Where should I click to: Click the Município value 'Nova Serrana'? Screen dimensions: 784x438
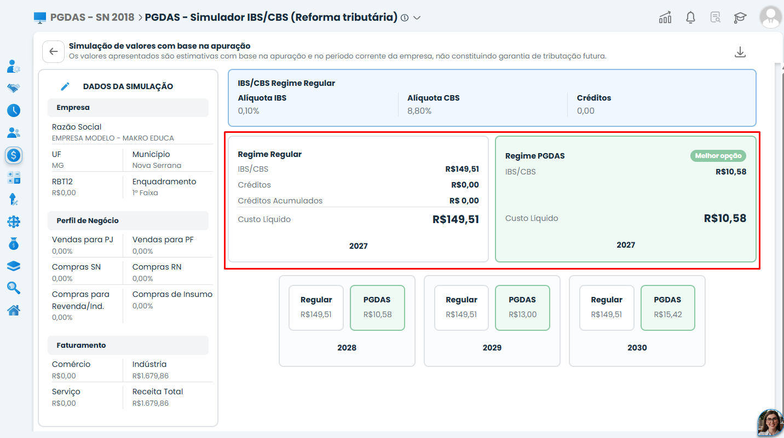click(157, 166)
